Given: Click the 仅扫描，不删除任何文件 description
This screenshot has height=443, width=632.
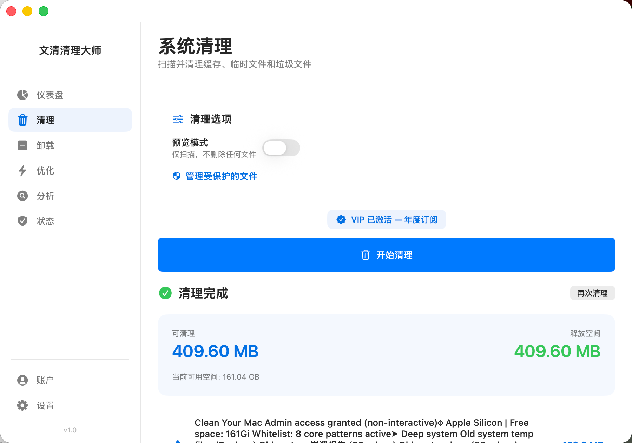Looking at the screenshot, I should (214, 155).
